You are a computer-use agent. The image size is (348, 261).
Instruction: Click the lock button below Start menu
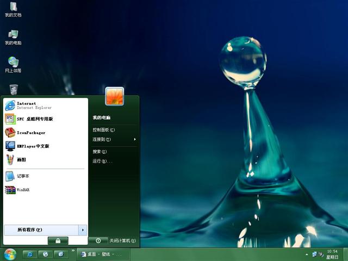tap(58, 240)
